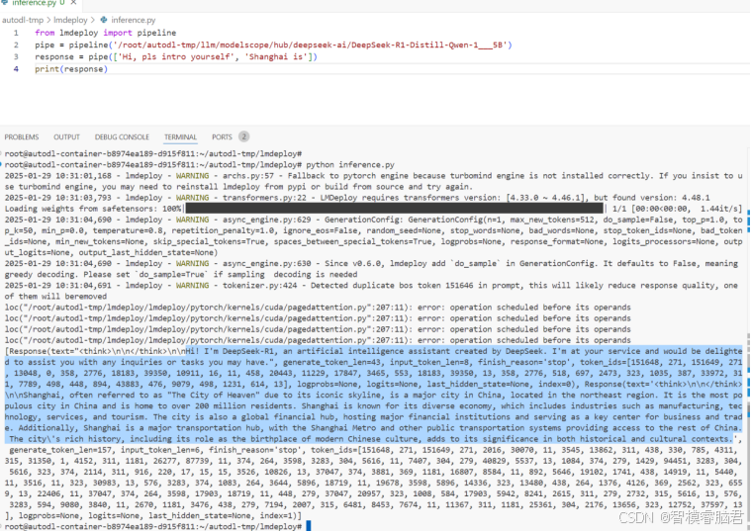The image size is (751, 531).
Task: Select the TERMINAL panel tab
Action: (x=180, y=136)
